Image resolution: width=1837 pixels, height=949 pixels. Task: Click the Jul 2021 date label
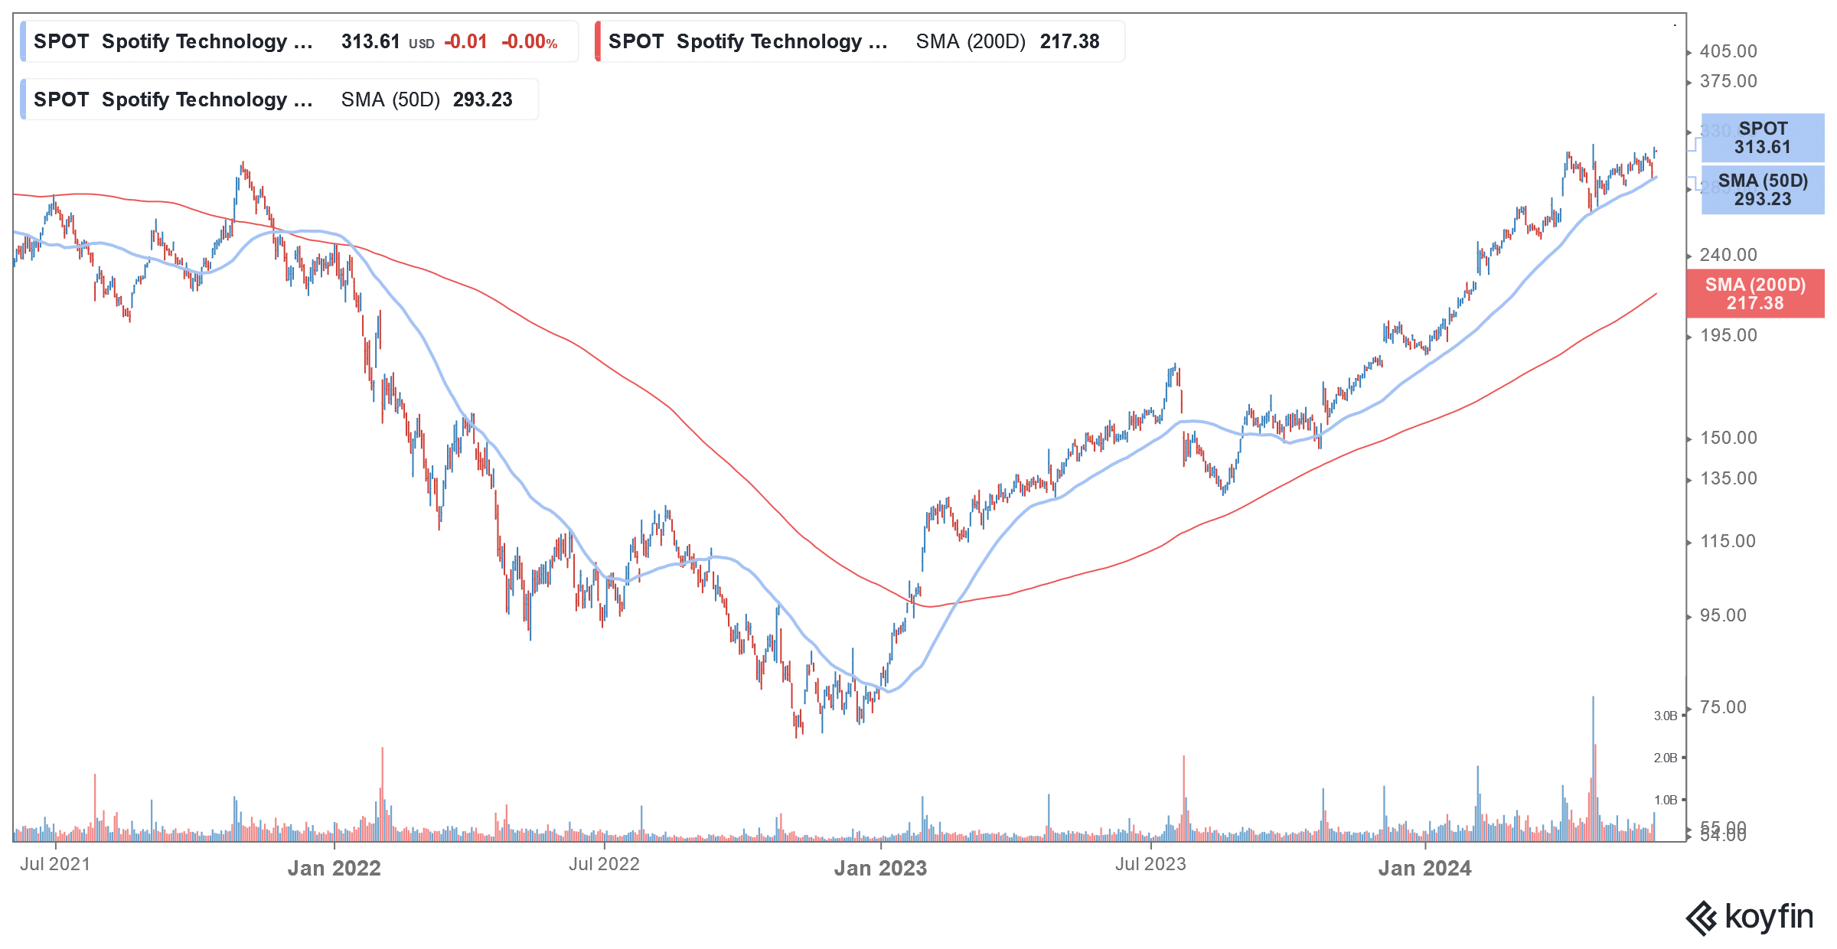coord(55,864)
